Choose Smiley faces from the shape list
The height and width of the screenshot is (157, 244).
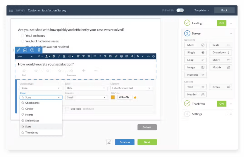coord(41,121)
